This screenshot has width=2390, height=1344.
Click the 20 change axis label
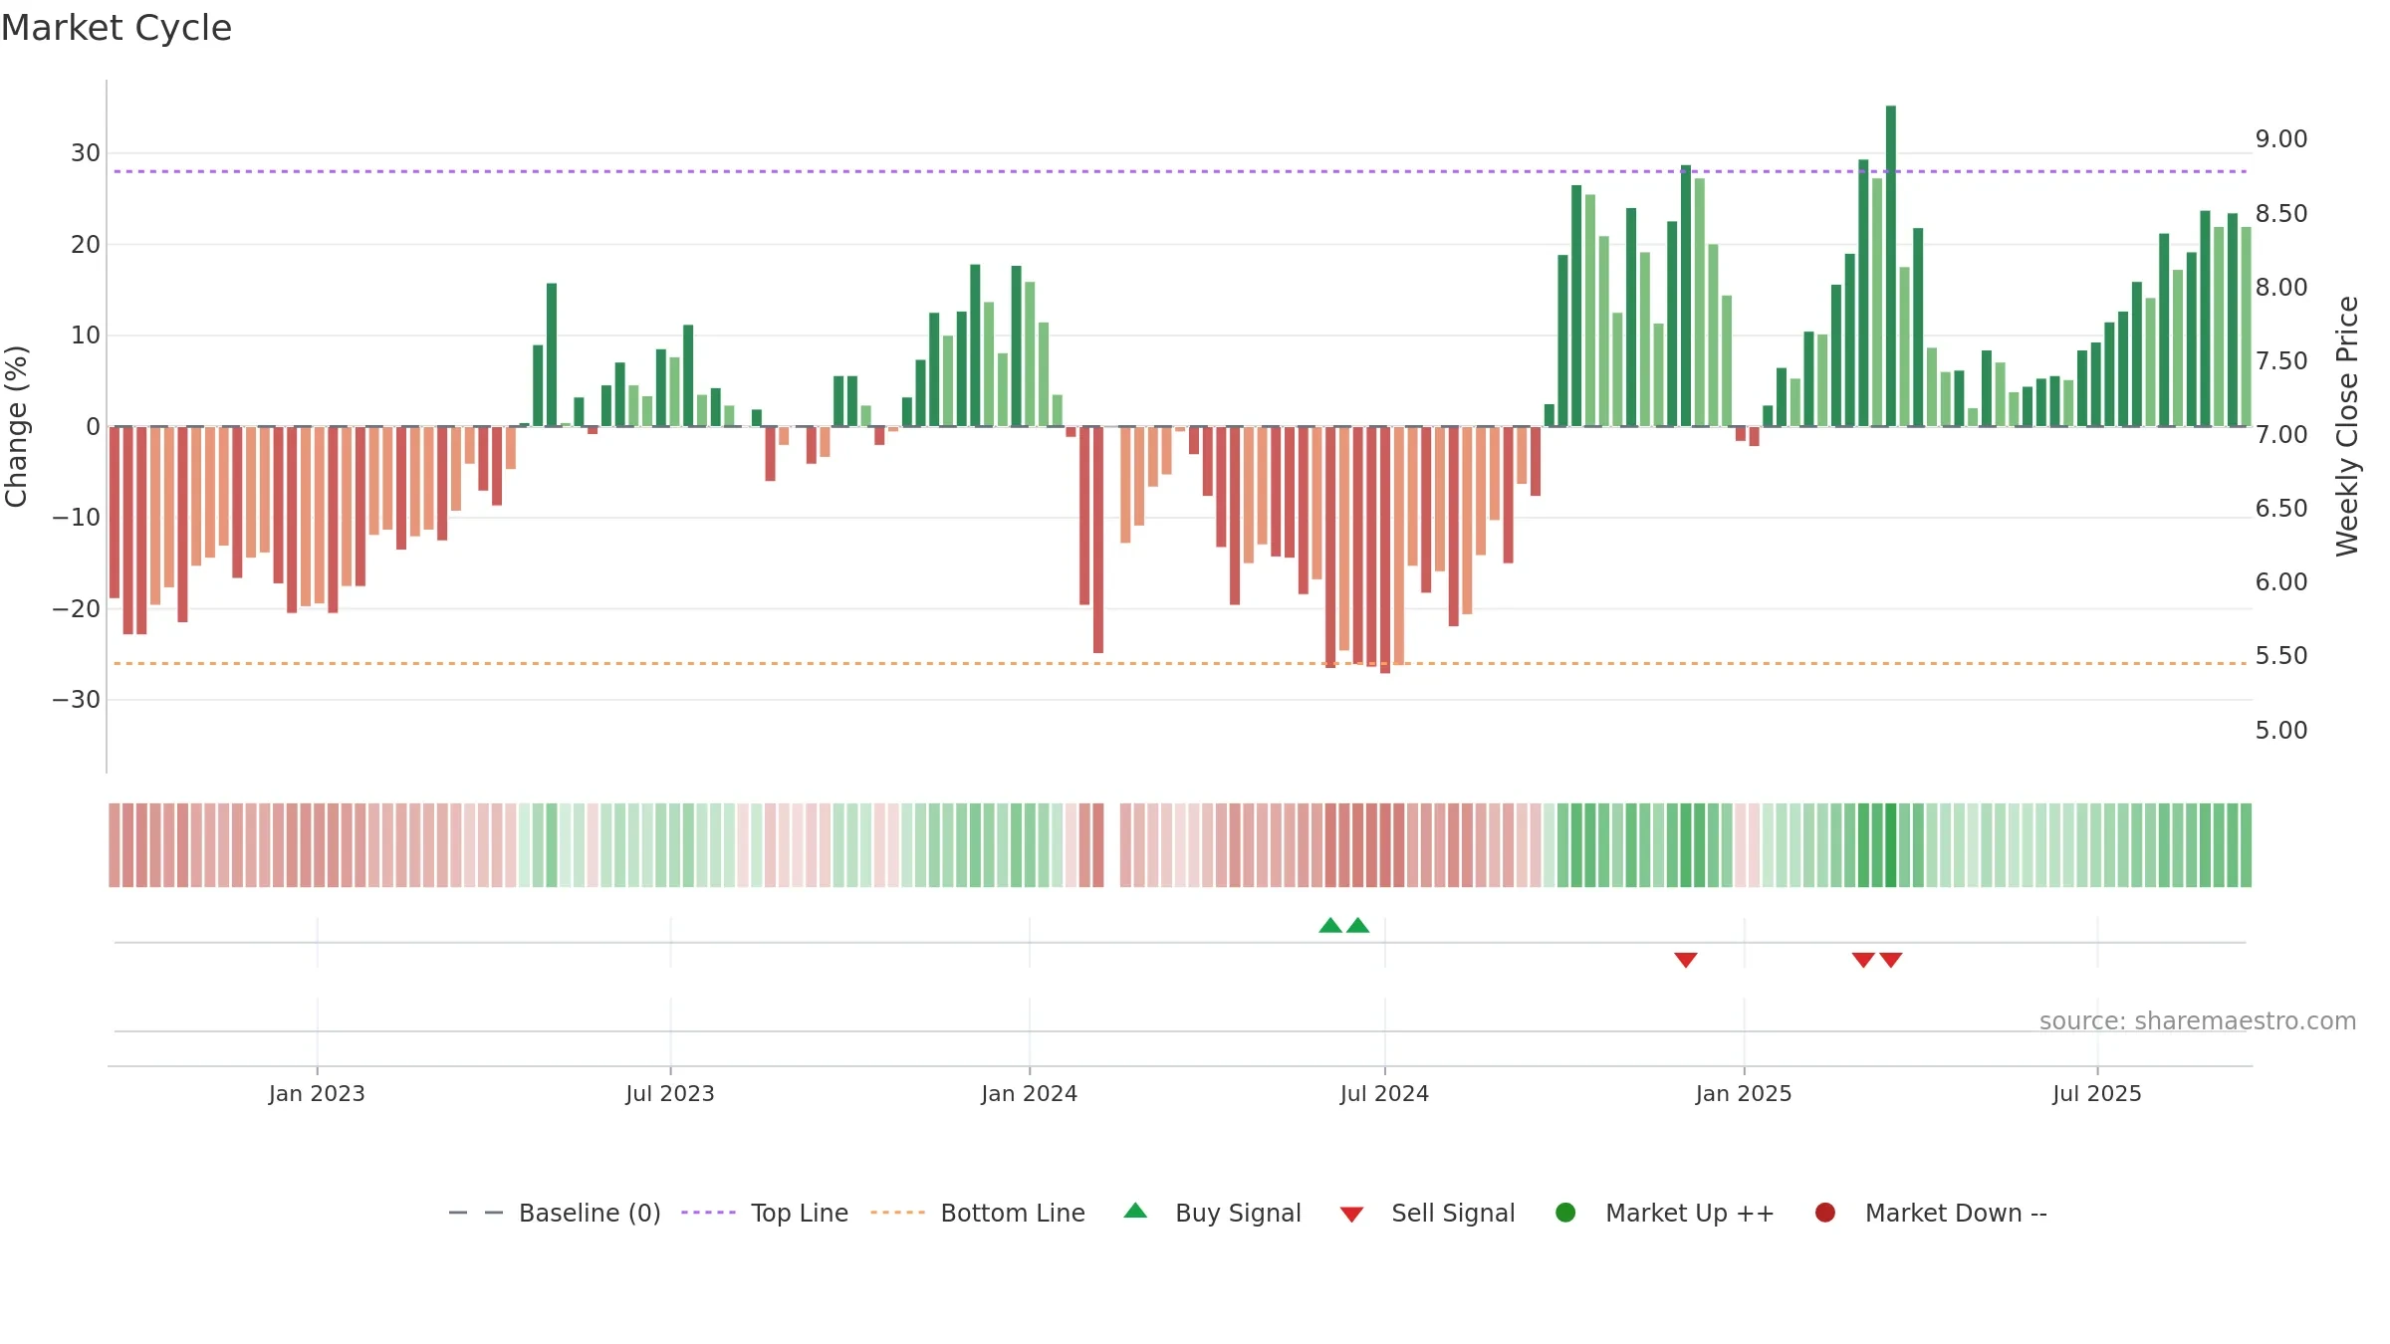click(x=86, y=245)
